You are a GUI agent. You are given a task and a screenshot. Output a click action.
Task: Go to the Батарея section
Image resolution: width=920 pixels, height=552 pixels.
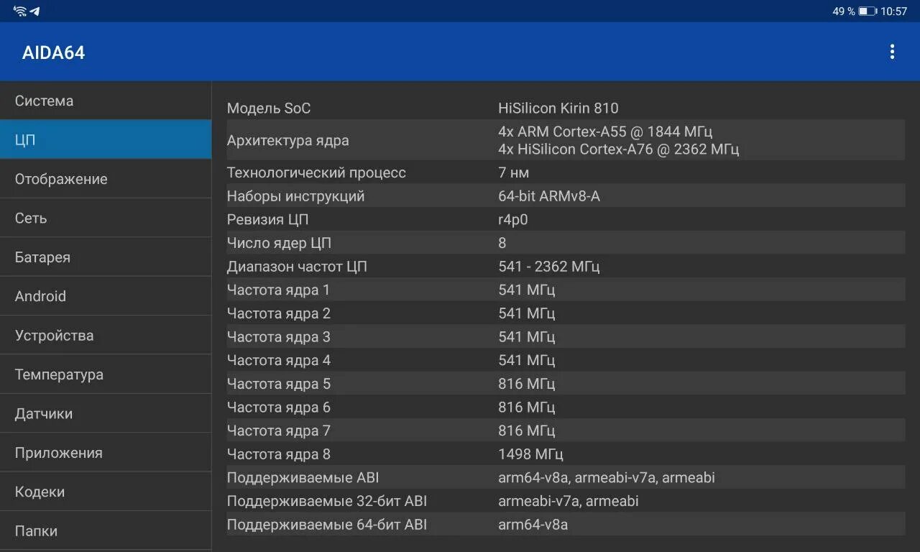(106, 257)
